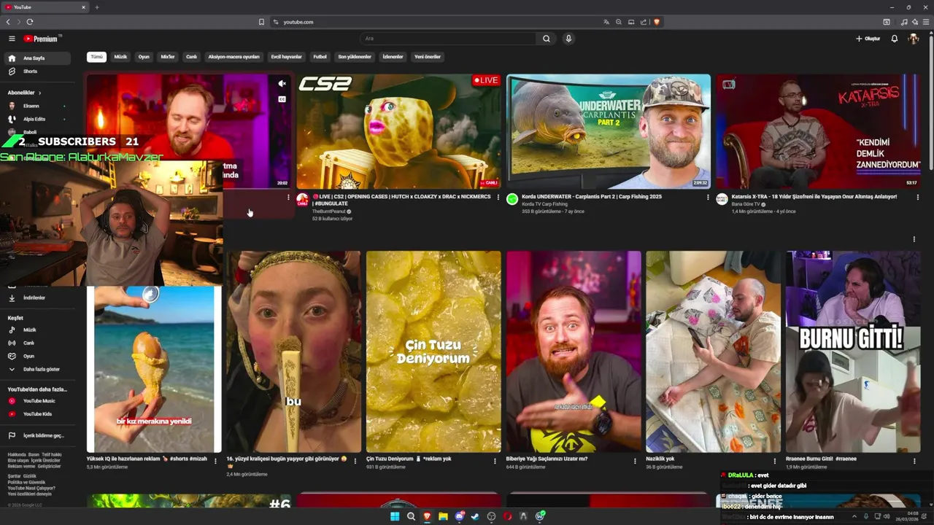This screenshot has width=934, height=525.
Task: Select the Tümü filter chip
Action: pos(96,57)
